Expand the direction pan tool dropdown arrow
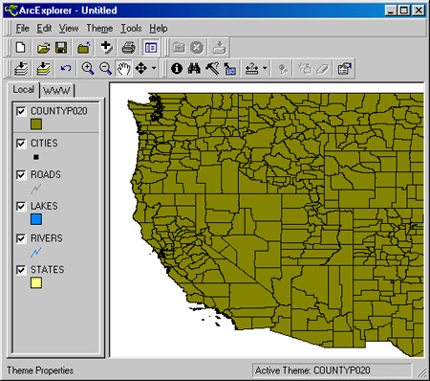 [154, 68]
